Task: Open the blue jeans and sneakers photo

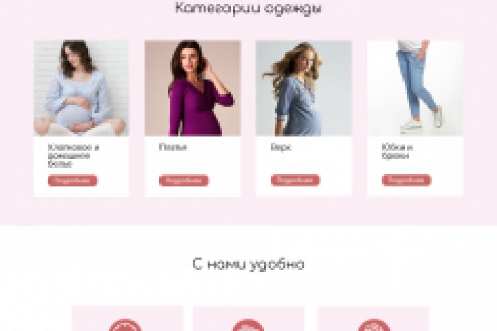Action: 416,88
